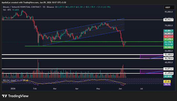Click the Apr label on time axis
177x101 pixels.
[x=77, y=89]
